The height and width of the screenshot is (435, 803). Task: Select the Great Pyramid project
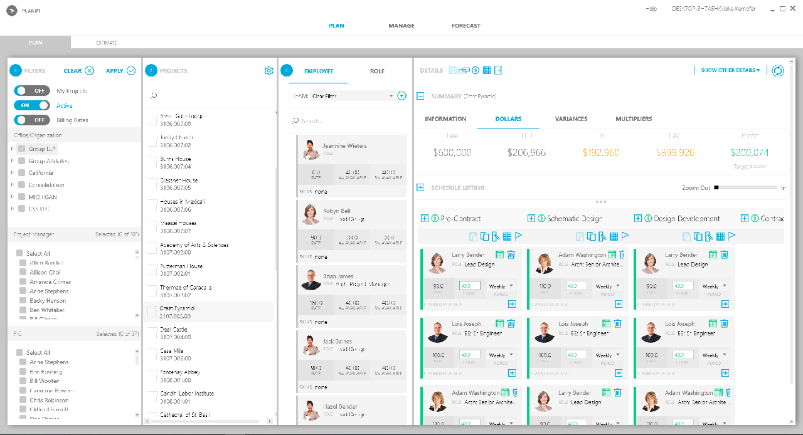pos(209,312)
